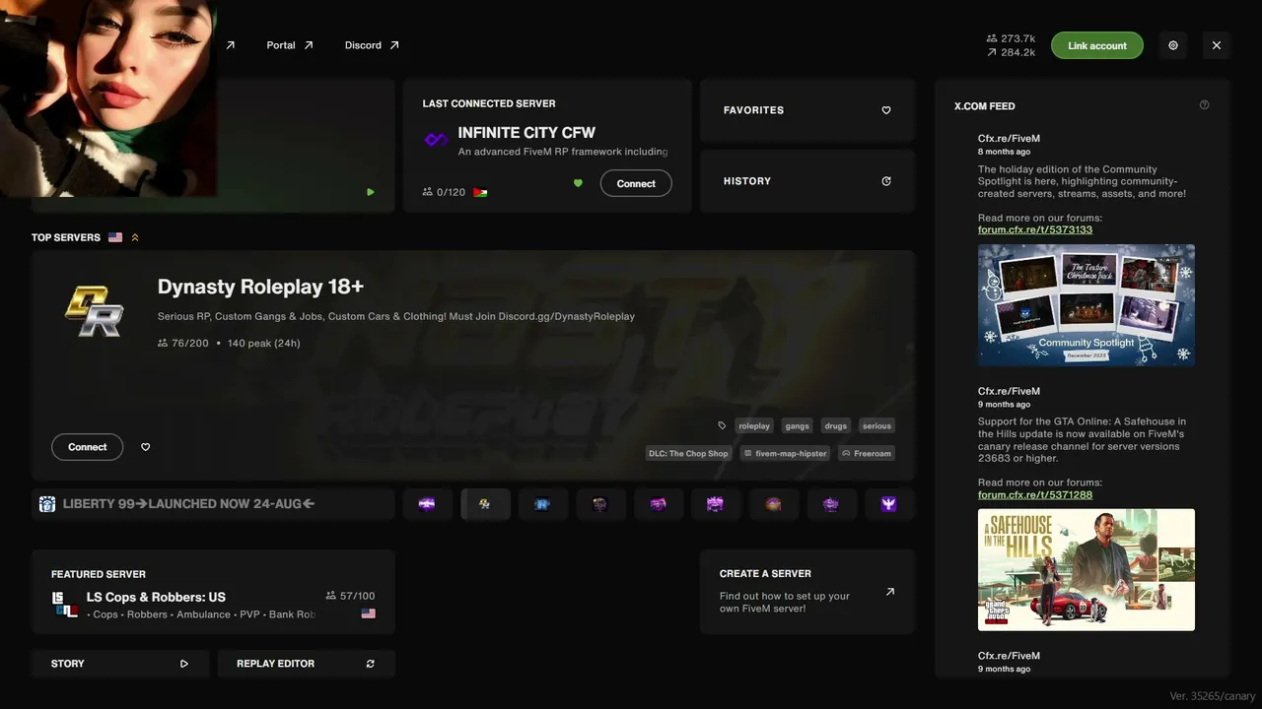Open featured server LS Cops & Robbers: US
This screenshot has width=1262, height=709.
pos(213,592)
